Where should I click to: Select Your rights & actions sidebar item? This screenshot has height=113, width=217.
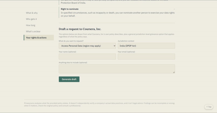(x=39, y=37)
